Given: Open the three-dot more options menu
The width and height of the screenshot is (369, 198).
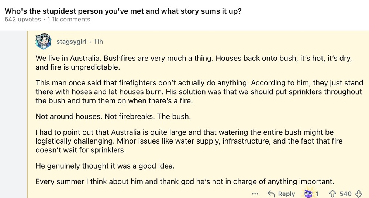Looking at the screenshot, I should [x=255, y=194].
